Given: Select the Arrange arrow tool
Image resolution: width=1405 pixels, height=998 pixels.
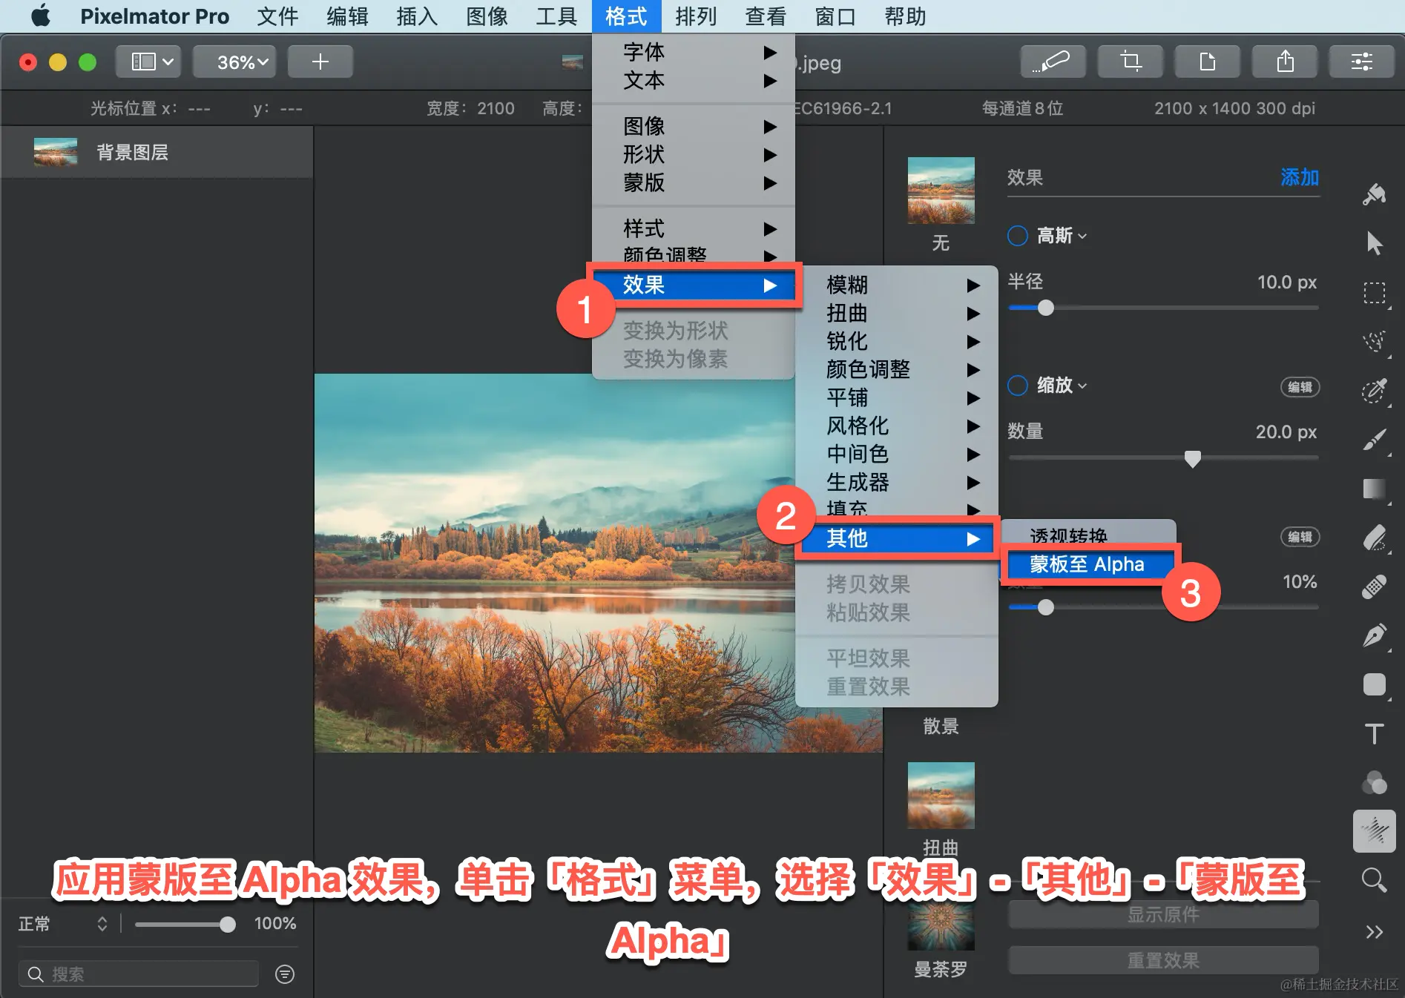Looking at the screenshot, I should point(1374,243).
